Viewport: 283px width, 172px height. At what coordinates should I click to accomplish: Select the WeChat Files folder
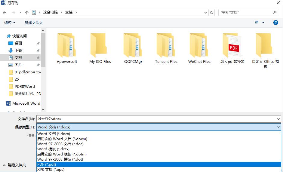(x=199, y=48)
